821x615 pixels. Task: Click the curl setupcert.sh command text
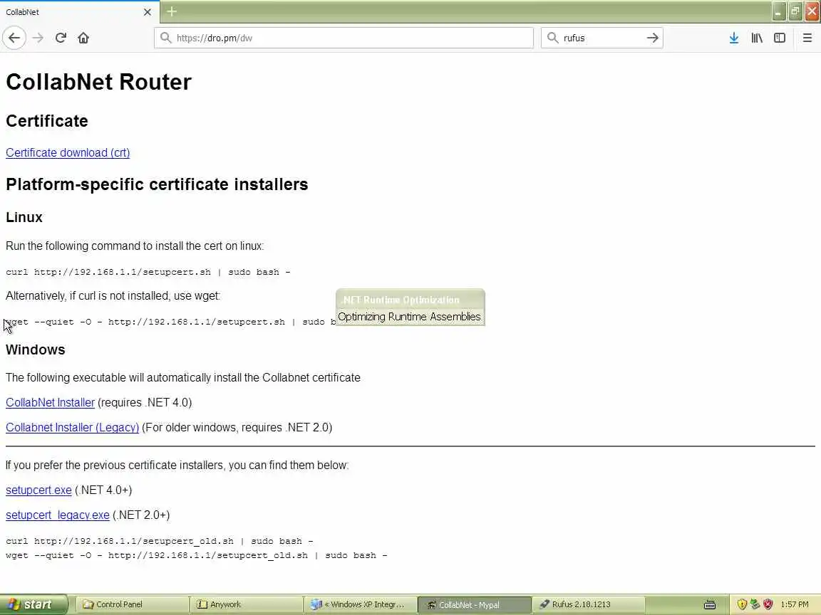[148, 272]
